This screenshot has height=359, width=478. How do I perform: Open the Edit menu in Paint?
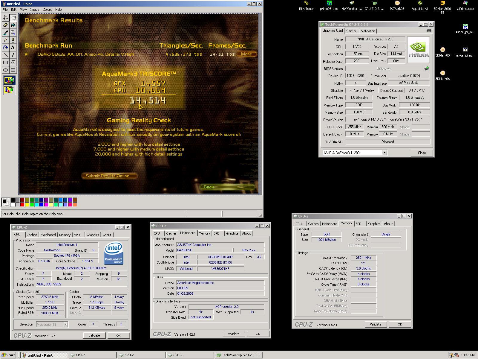click(x=14, y=10)
